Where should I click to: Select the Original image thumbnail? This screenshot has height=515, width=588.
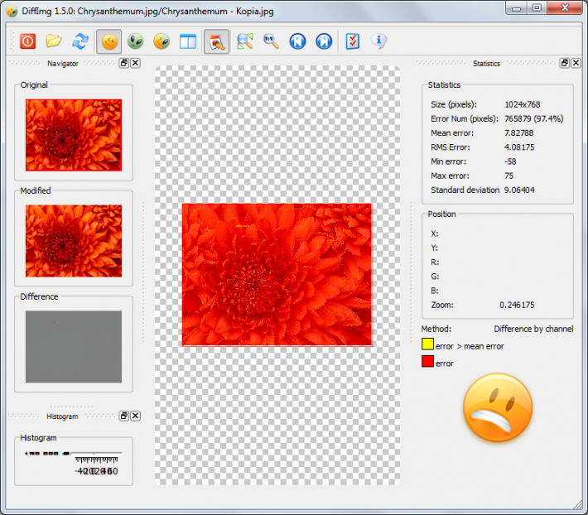tap(74, 135)
